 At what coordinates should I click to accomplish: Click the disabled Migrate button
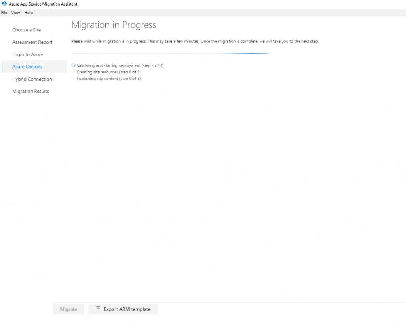69,309
